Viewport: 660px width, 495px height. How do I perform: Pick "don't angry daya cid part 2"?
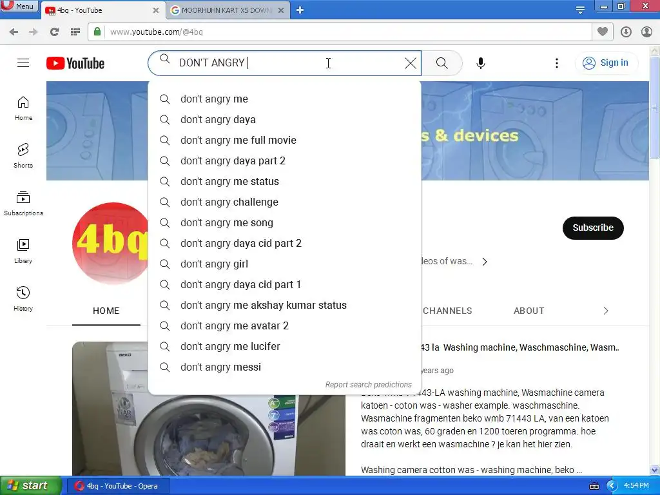pyautogui.click(x=284, y=243)
